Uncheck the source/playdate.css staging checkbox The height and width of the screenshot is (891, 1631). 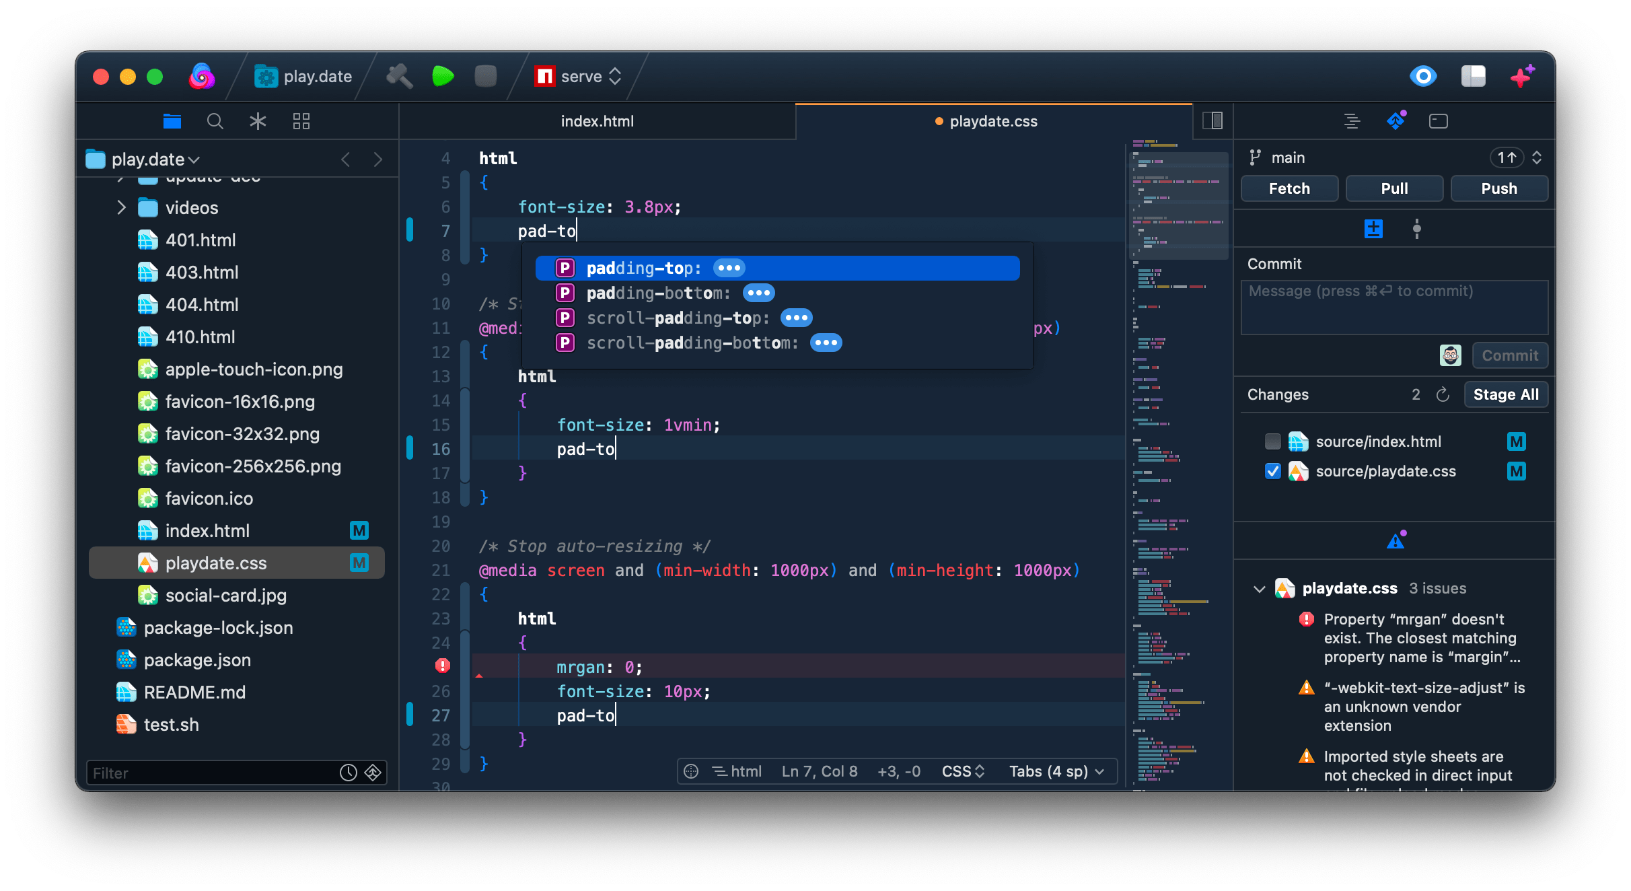coord(1272,471)
